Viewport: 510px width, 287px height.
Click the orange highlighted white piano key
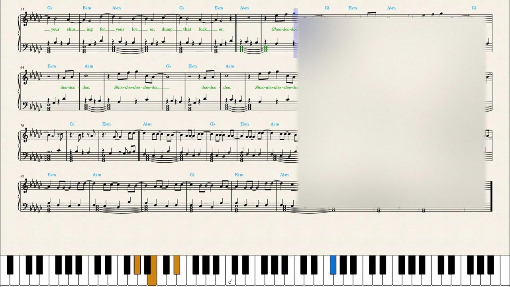(x=152, y=271)
